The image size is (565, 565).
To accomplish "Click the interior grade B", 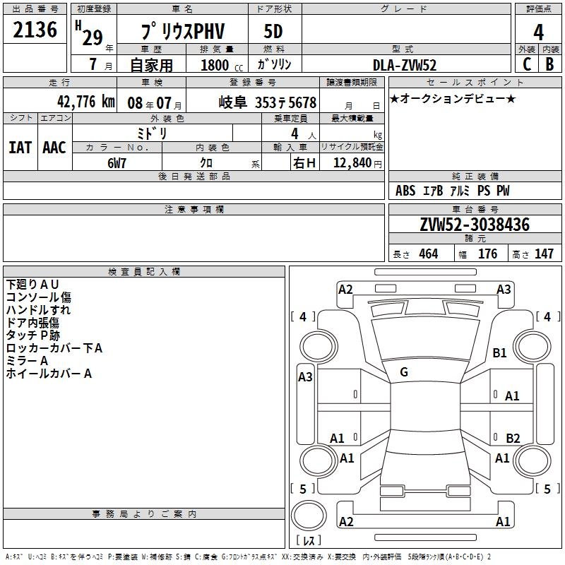I will (x=549, y=64).
